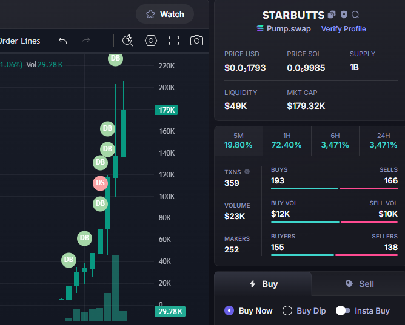Switch to the Buy tab
The height and width of the screenshot is (325, 405).
tap(263, 284)
